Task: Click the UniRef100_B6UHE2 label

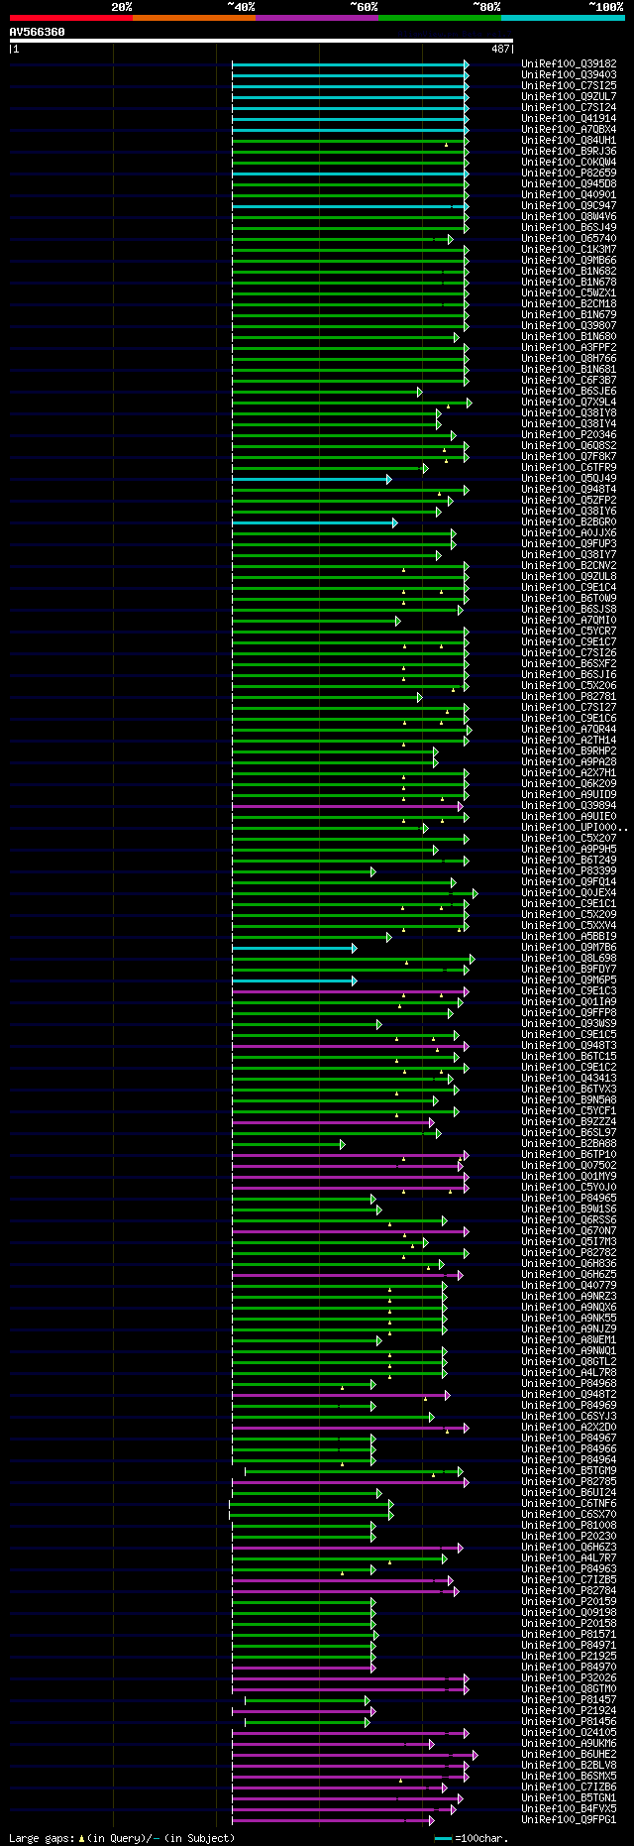Action: (569, 1754)
